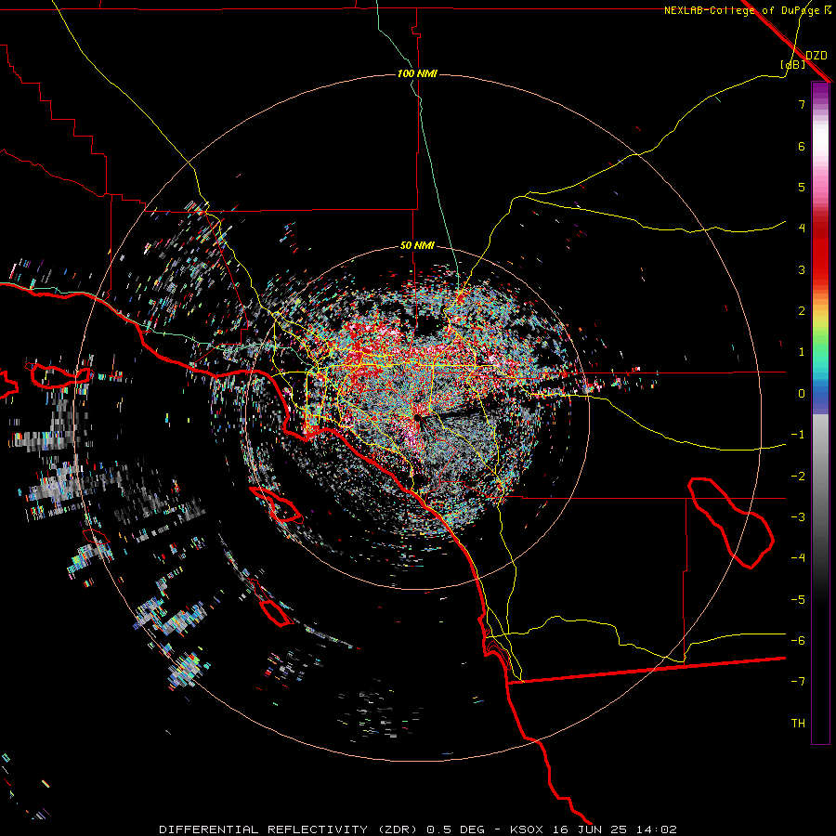Click the "100 NMI" range ring label

click(x=417, y=73)
